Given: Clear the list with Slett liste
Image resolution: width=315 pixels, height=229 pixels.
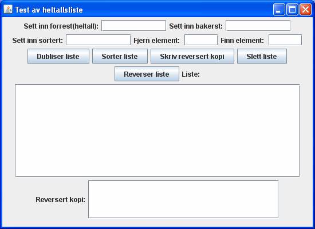Looking at the screenshot, I should pyautogui.click(x=262, y=56).
